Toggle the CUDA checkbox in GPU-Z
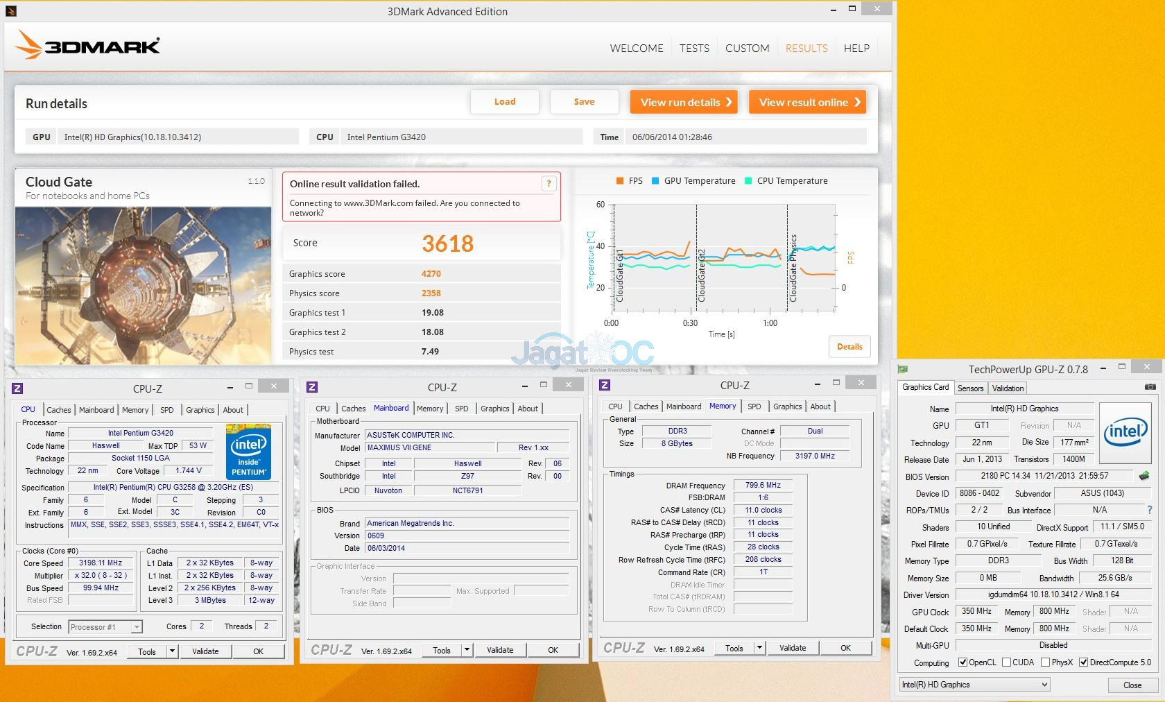Viewport: 1165px width, 702px height. pos(1006,662)
